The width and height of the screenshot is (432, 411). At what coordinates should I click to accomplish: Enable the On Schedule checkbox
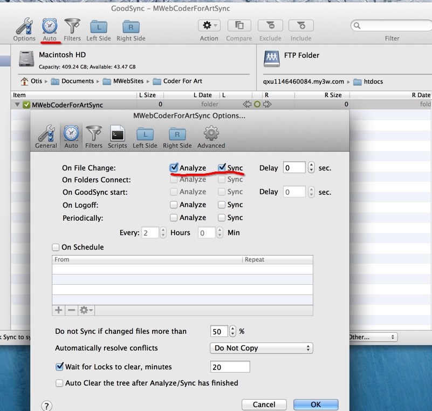tap(56, 247)
